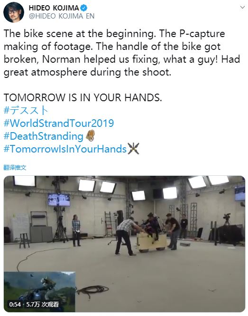Click the tweet body text about the bike scene
This screenshot has height=316, width=248.
[122, 53]
